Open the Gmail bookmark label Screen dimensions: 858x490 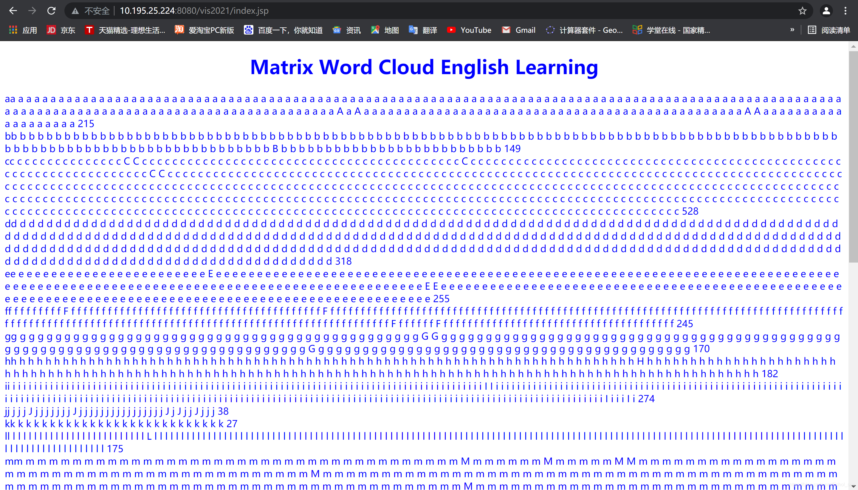pyautogui.click(x=525, y=30)
